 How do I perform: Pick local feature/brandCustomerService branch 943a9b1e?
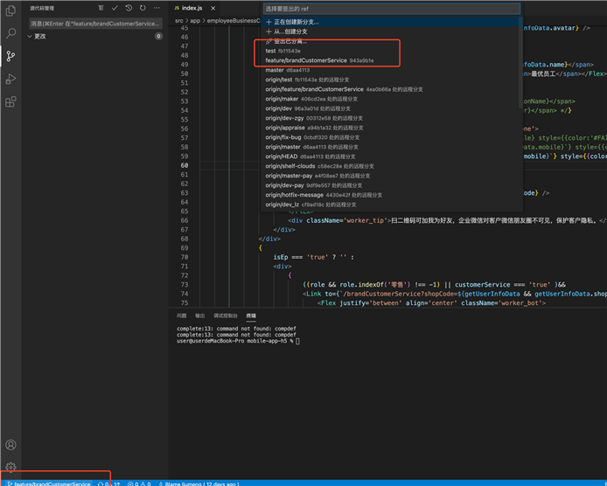(x=390, y=61)
